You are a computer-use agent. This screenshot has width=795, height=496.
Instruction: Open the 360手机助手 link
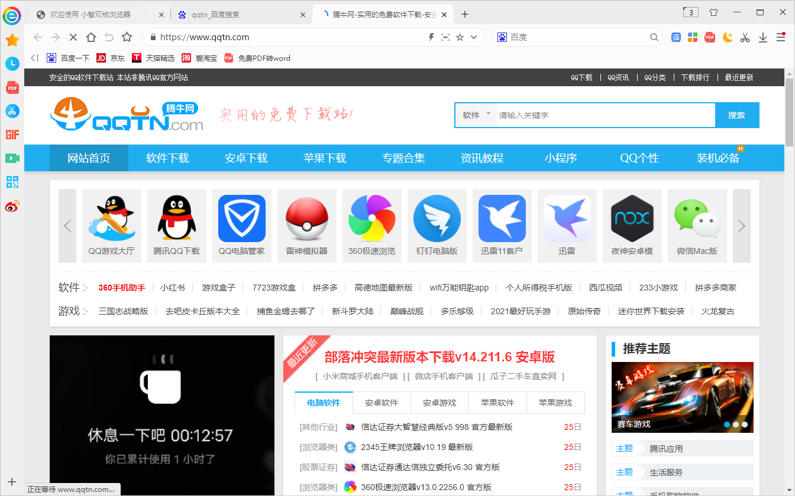point(121,288)
